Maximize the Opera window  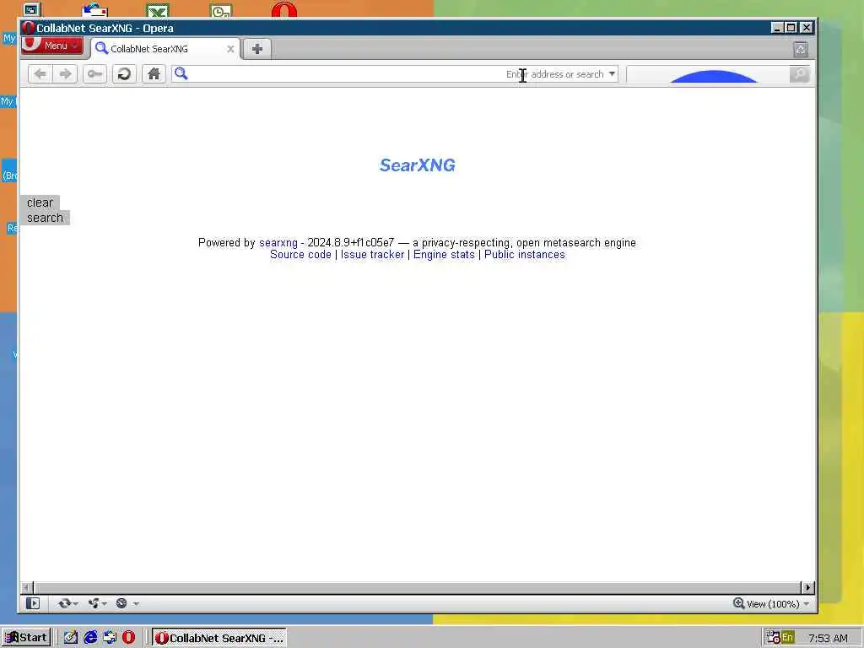(x=791, y=28)
